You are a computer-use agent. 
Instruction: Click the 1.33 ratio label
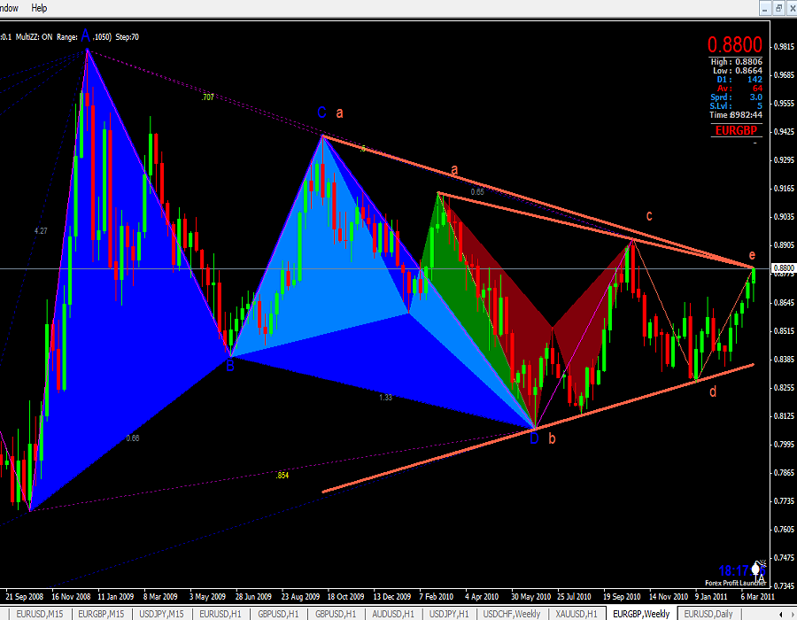386,398
